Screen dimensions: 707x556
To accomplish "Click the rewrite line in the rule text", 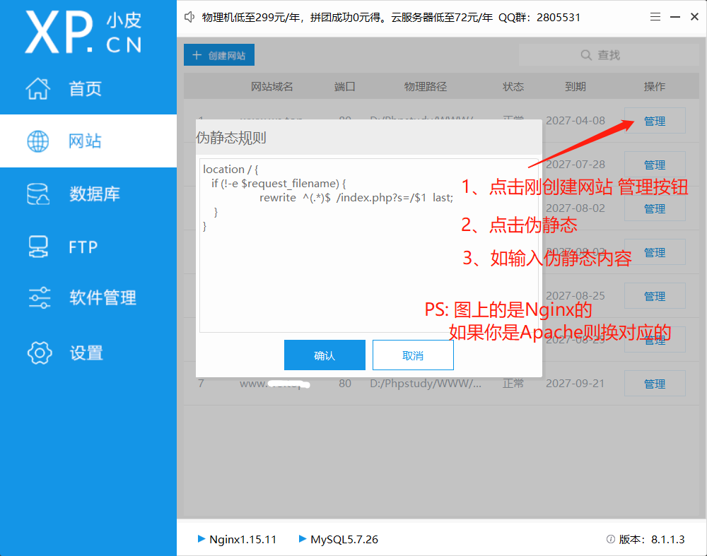I will point(356,198).
